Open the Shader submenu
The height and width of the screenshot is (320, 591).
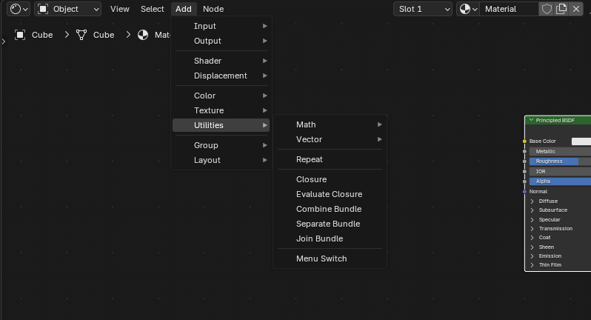[x=221, y=61]
